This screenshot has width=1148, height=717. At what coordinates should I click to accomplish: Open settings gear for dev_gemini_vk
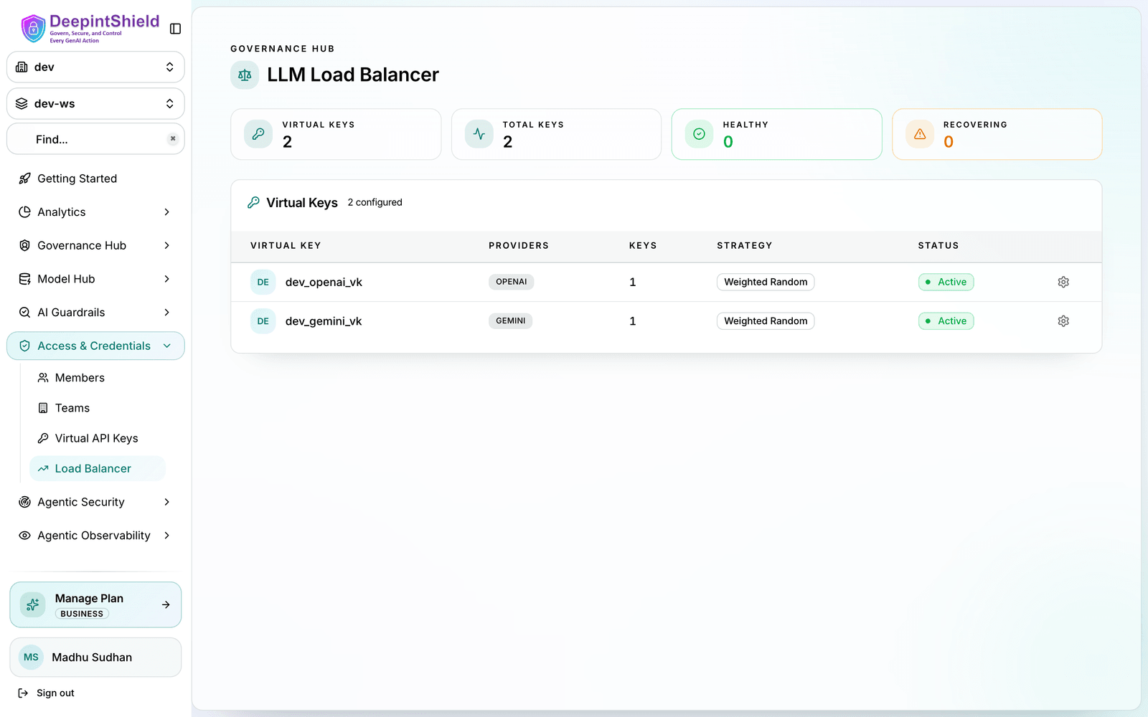[x=1063, y=321]
